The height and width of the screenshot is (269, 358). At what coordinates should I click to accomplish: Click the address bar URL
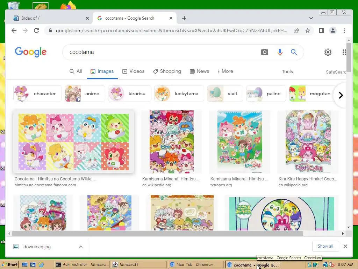pyautogui.click(x=171, y=30)
